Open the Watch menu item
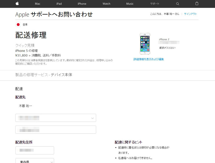 tap(106, 4)
